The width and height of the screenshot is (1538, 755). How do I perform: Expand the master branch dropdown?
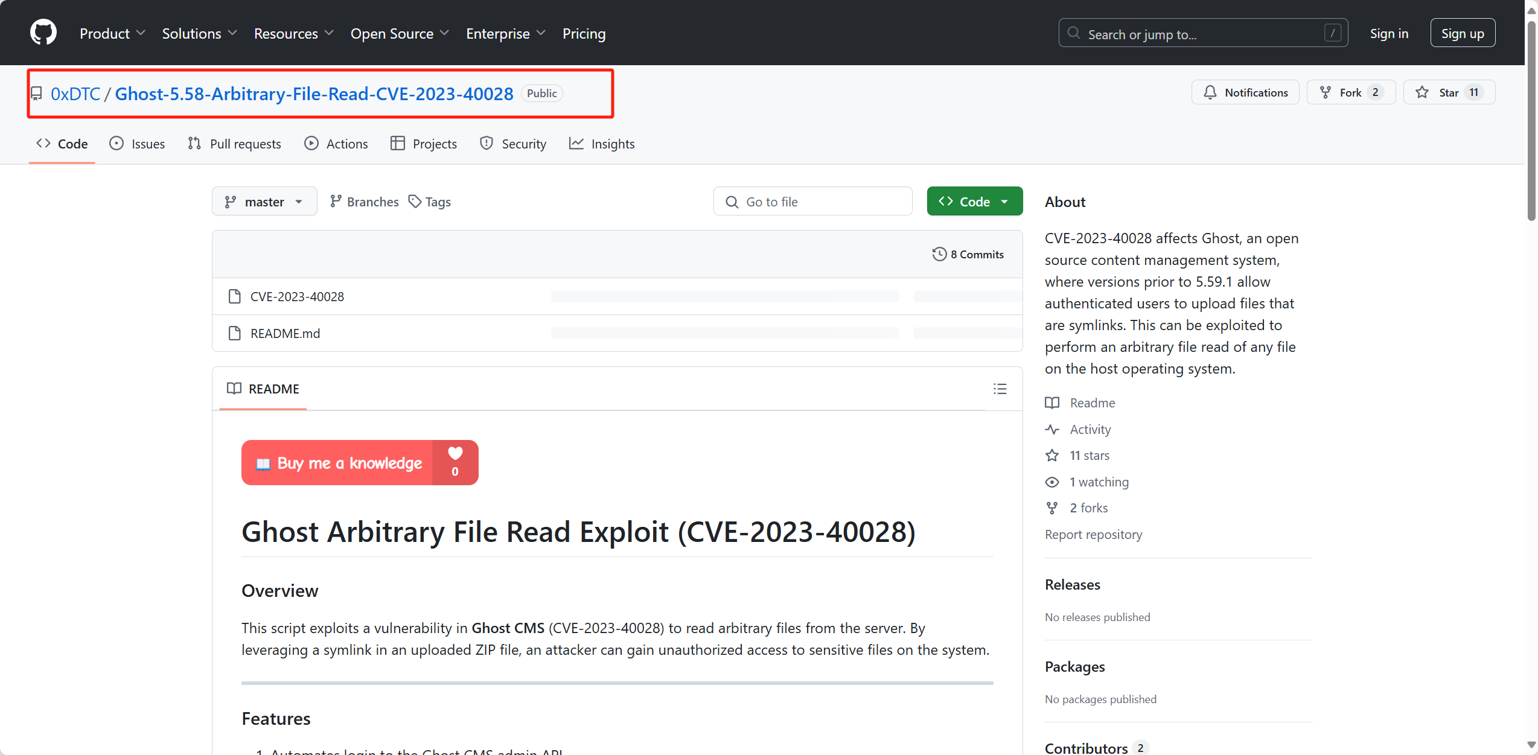[x=264, y=202]
